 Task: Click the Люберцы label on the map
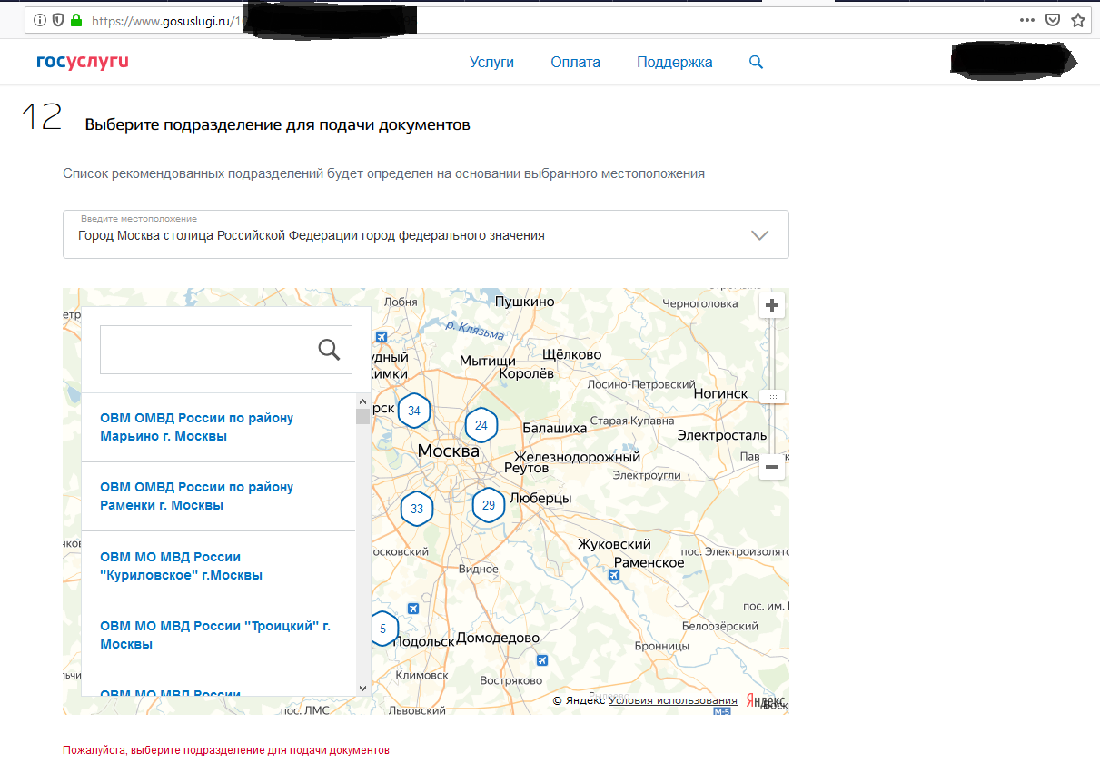540,499
